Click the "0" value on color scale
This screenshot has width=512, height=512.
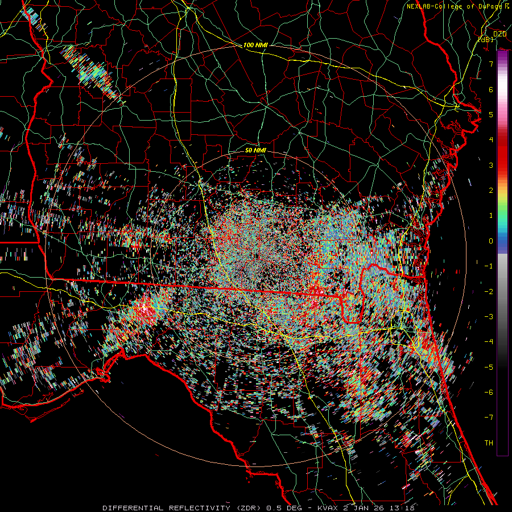click(491, 241)
